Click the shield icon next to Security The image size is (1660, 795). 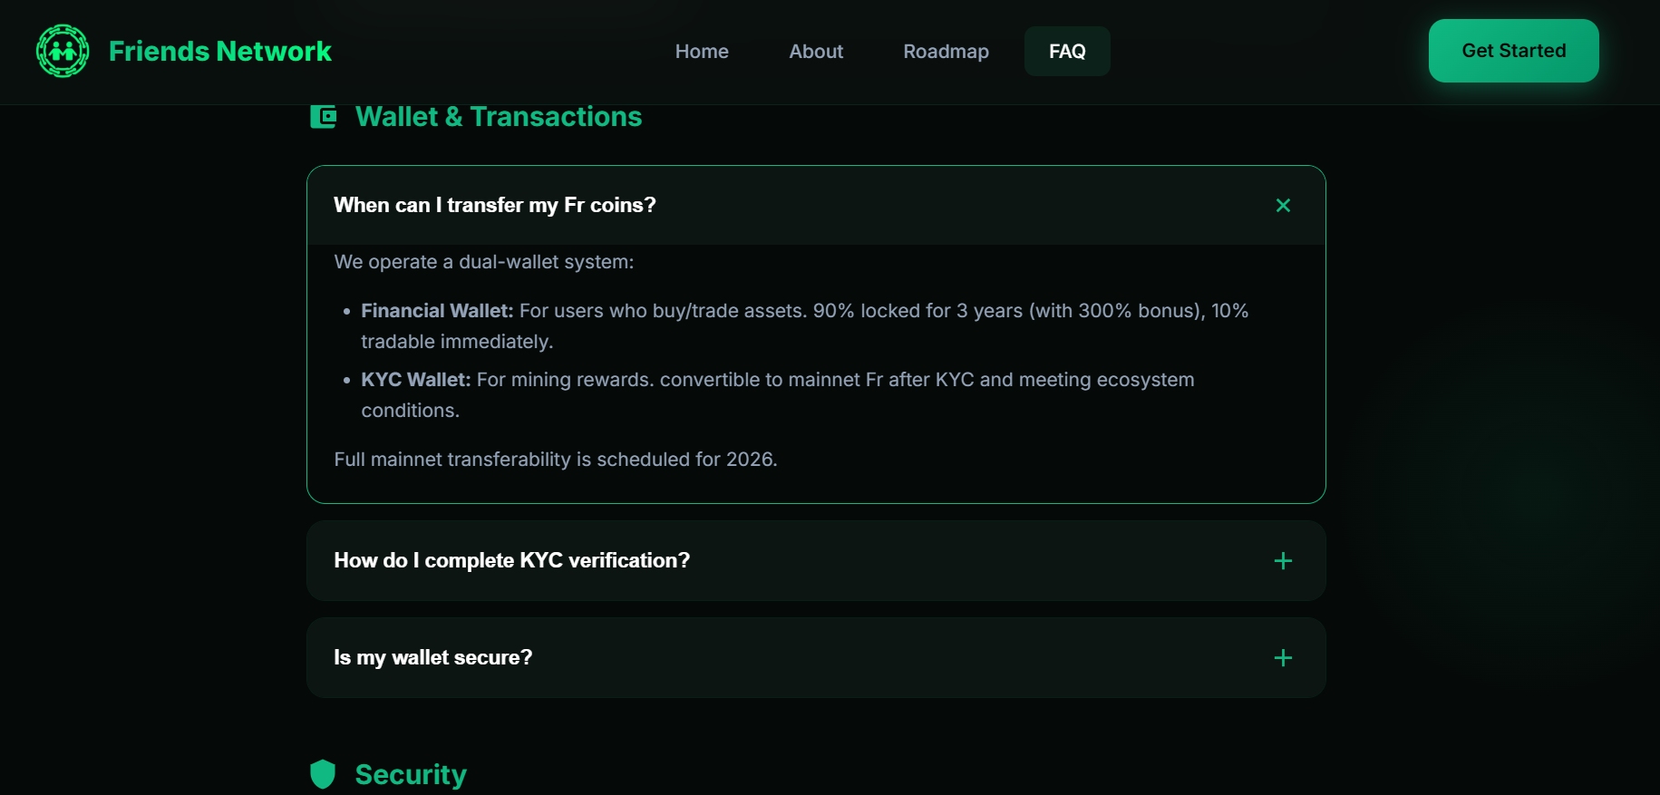323,774
